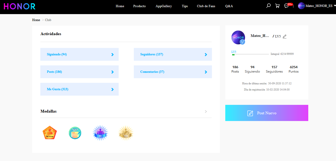Click the HONOR logo in header
The image size is (336, 161).
tap(20, 6)
